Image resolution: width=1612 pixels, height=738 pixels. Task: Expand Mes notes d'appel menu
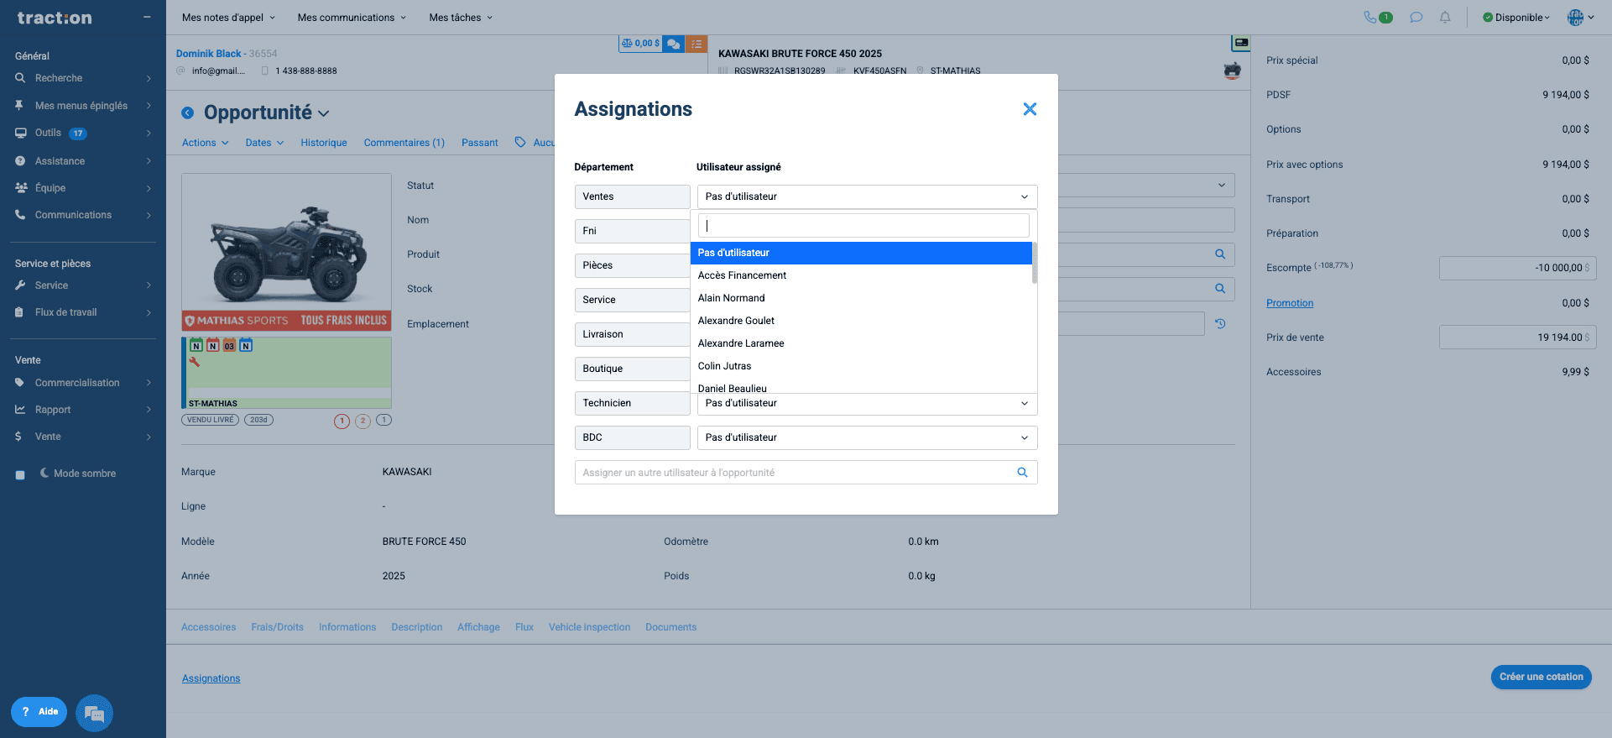click(228, 18)
